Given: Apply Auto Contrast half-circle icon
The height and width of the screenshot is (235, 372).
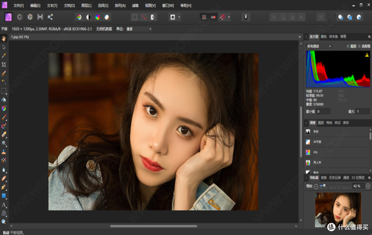Looking at the screenshot, I should click(88, 17).
